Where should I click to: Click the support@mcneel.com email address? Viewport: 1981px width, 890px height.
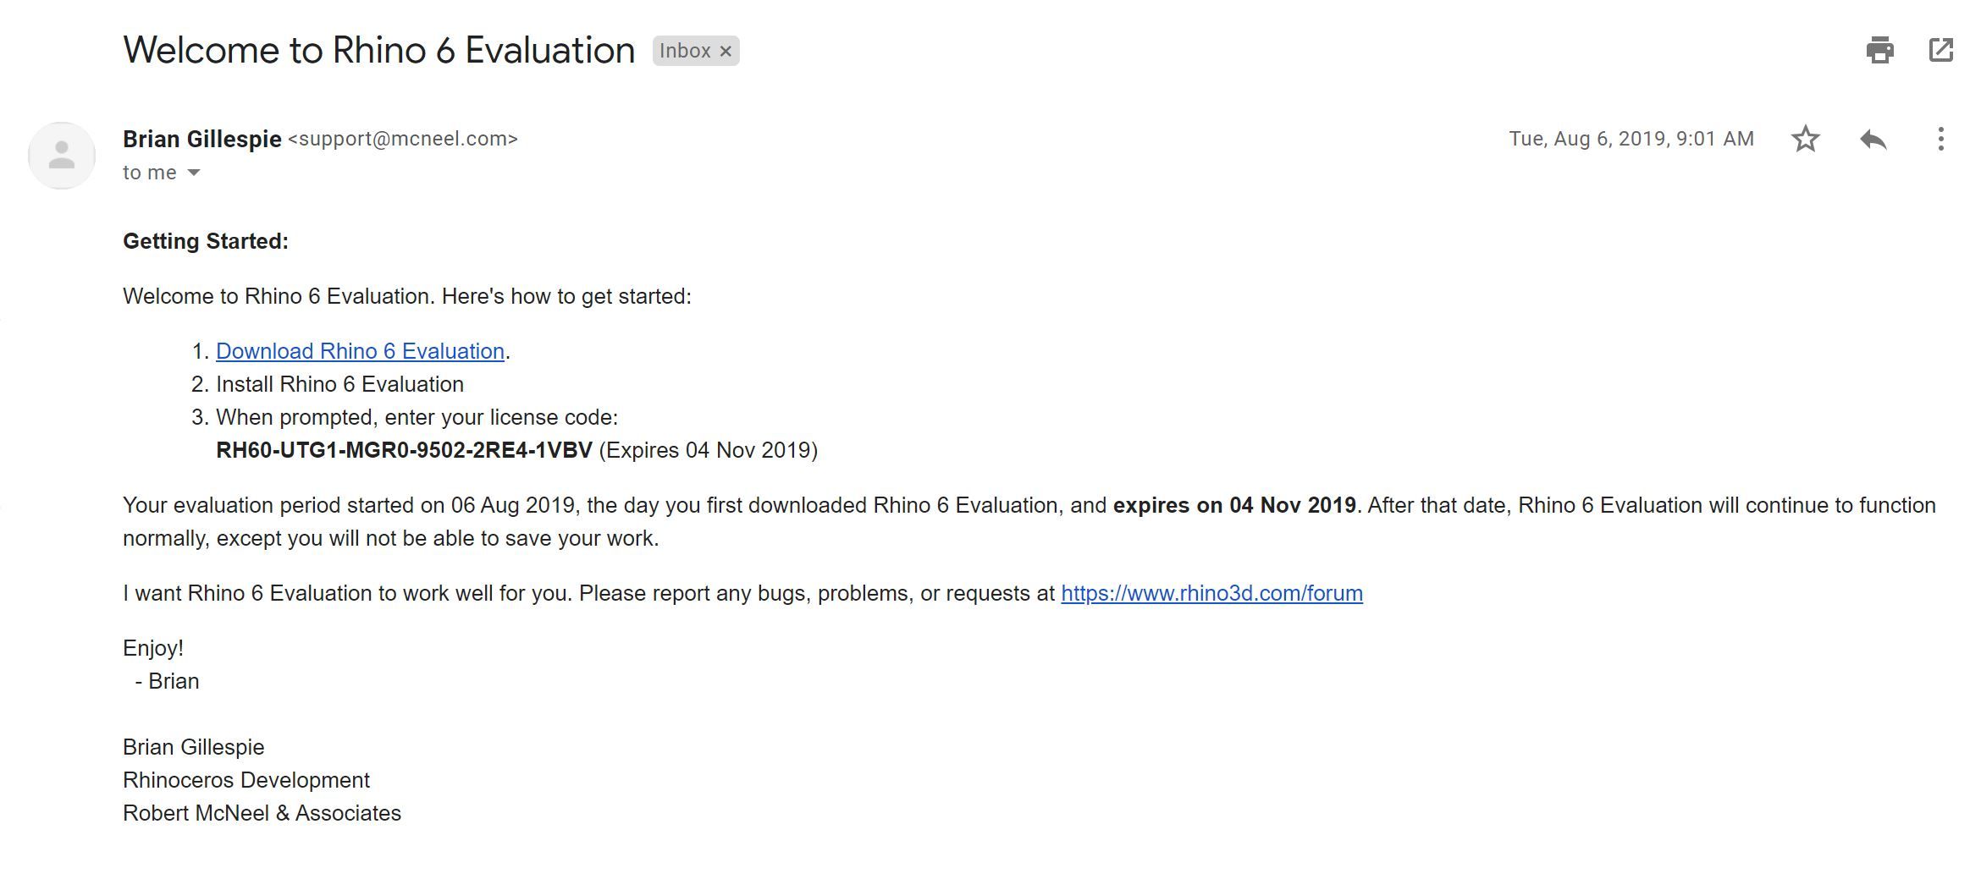click(403, 139)
